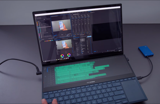The height and width of the screenshot is (104, 160).
Task: Click the blue clip bar in Effect Controls timeline
Action: (89, 37)
